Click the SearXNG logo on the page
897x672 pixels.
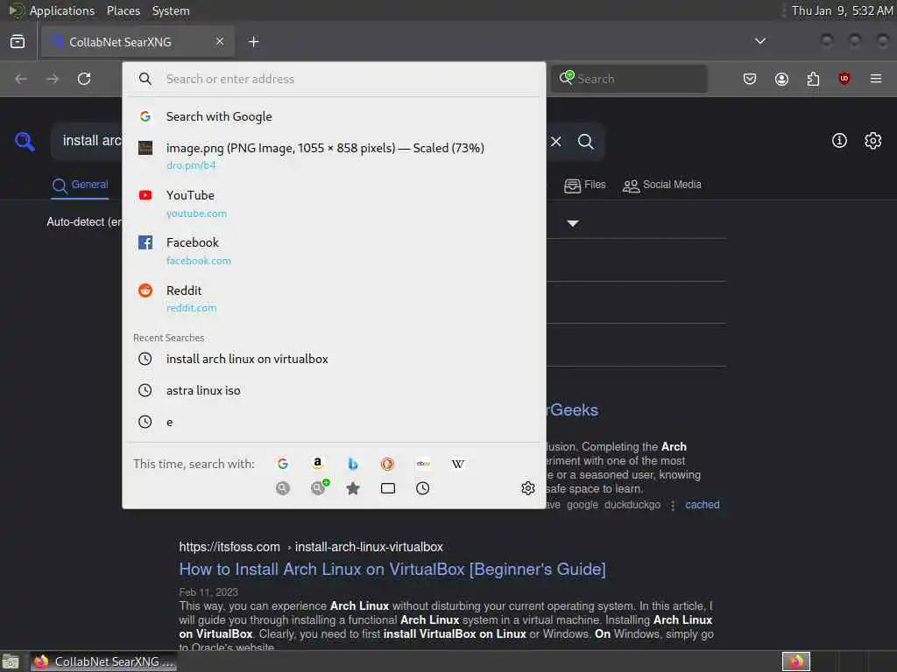[x=24, y=141]
